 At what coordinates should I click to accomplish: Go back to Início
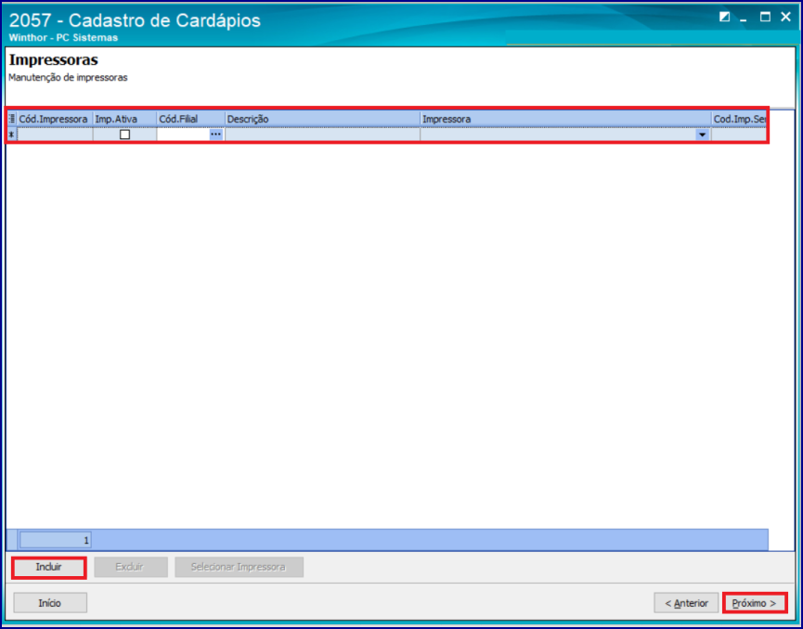(x=50, y=603)
